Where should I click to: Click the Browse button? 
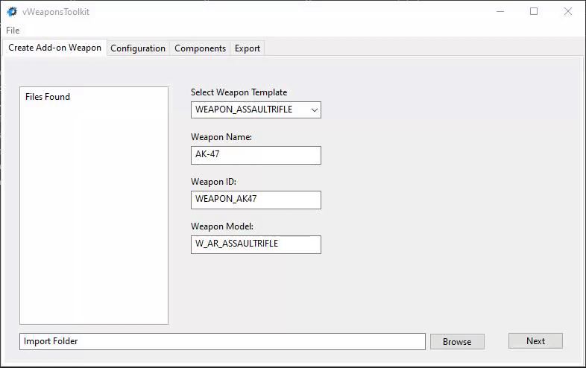click(457, 342)
